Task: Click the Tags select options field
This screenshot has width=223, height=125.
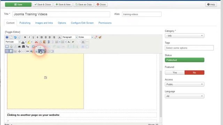Action: 189,48
